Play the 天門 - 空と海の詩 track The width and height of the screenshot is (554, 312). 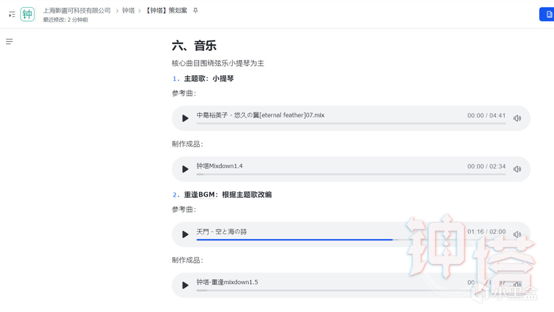[x=185, y=234]
